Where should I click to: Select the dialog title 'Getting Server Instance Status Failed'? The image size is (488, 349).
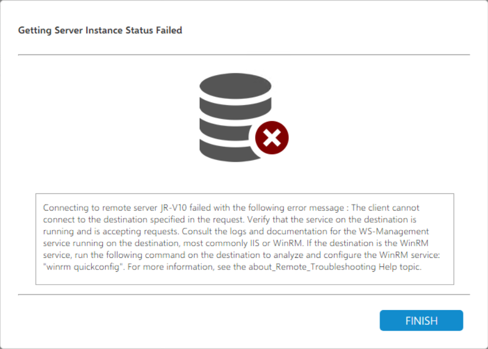coord(100,30)
